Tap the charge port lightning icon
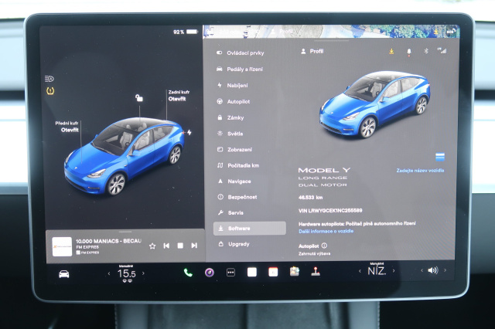This screenshot has width=495, height=329. (x=189, y=132)
